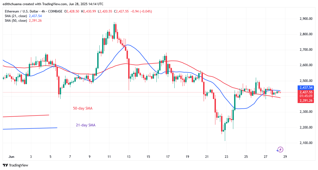The image size is (318, 170).
Task: Click date 23 on the time axis
Action: coord(226,157)
